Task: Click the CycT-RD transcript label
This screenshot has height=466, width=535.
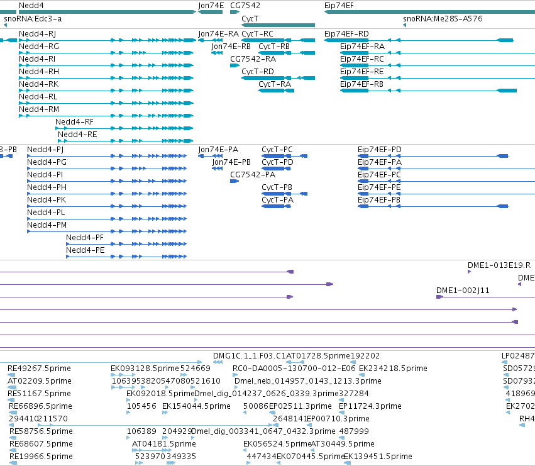Action: click(258, 72)
